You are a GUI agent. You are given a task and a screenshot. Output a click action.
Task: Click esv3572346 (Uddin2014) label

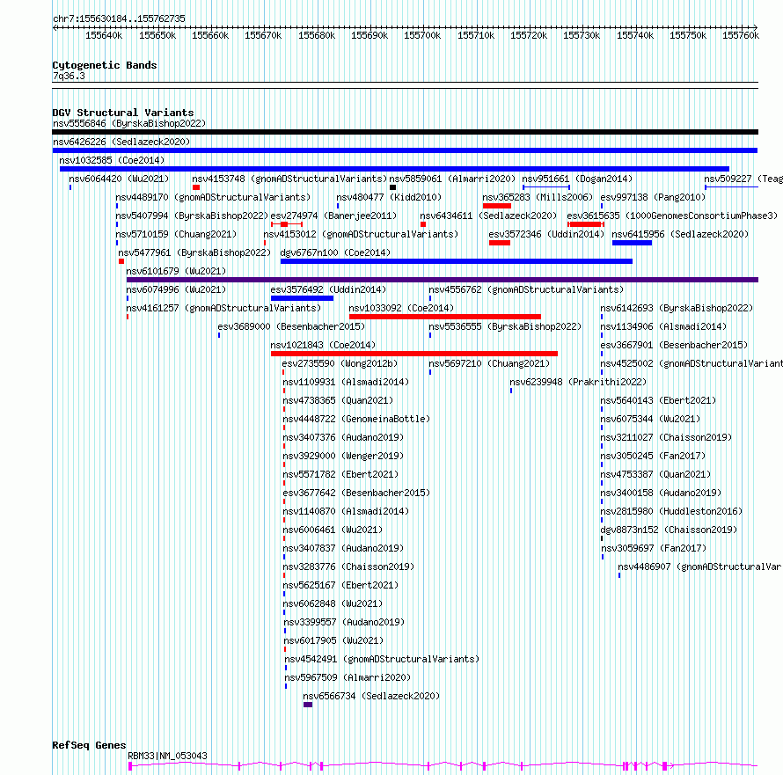coord(546,234)
